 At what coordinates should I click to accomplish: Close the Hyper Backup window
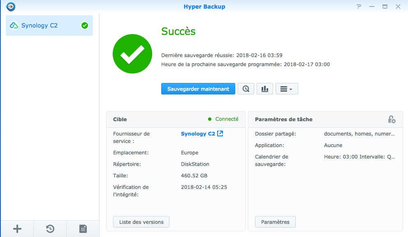(398, 7)
